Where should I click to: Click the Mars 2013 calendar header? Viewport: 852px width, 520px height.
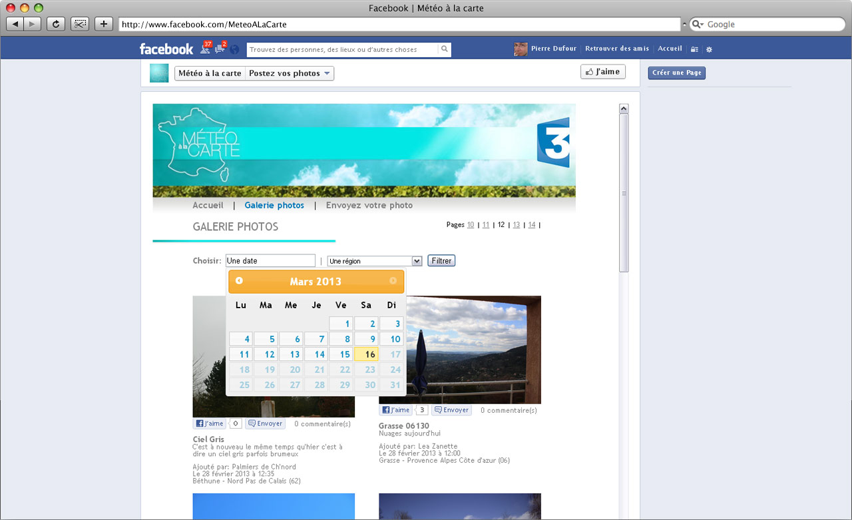(316, 282)
